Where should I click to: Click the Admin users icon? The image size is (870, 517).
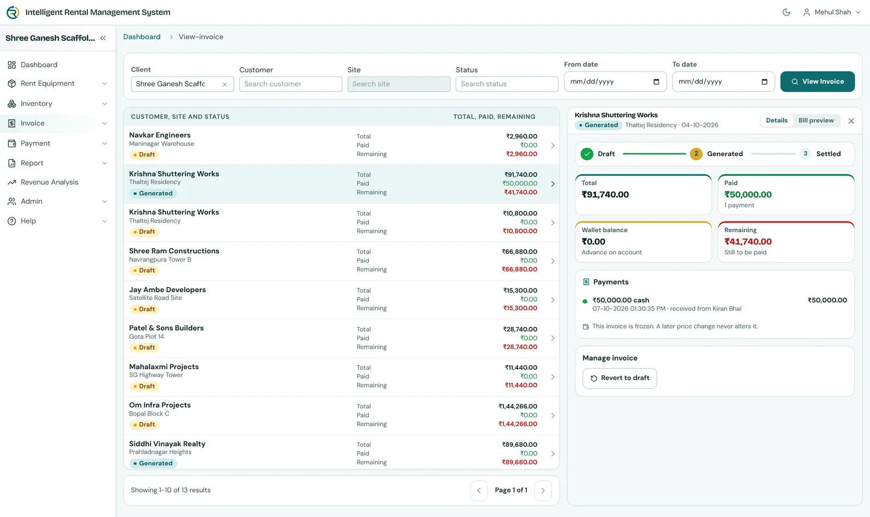12,201
